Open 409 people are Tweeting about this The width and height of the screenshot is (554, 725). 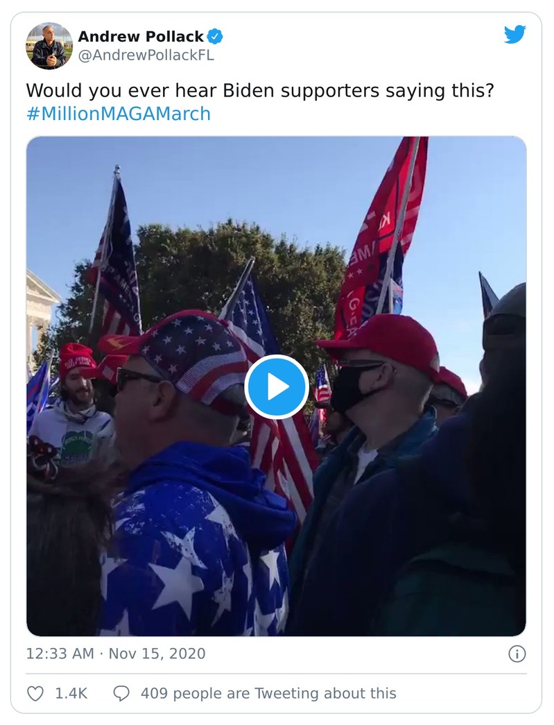coord(268,694)
